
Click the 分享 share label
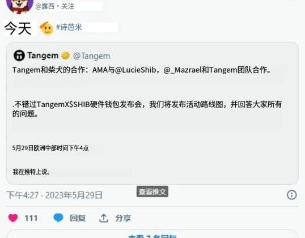point(123,218)
